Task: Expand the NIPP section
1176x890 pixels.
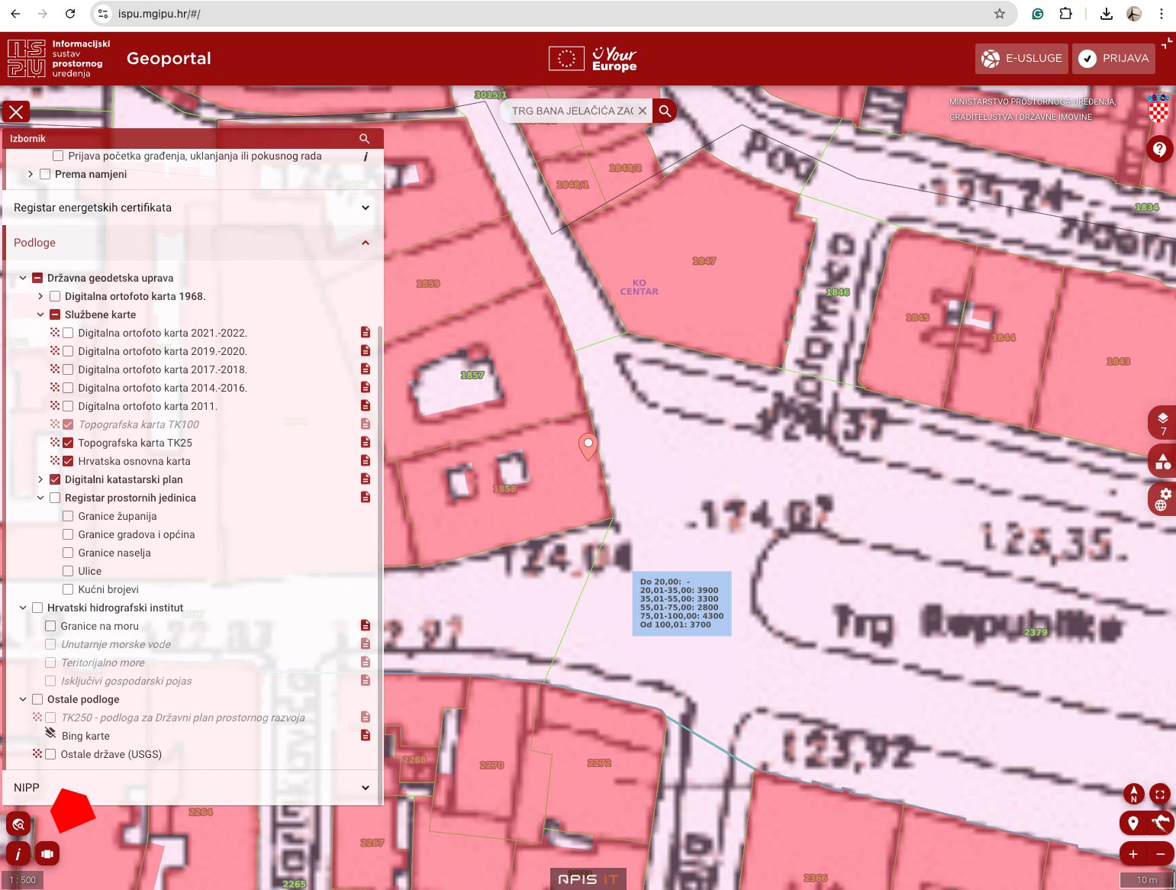Action: (x=192, y=788)
